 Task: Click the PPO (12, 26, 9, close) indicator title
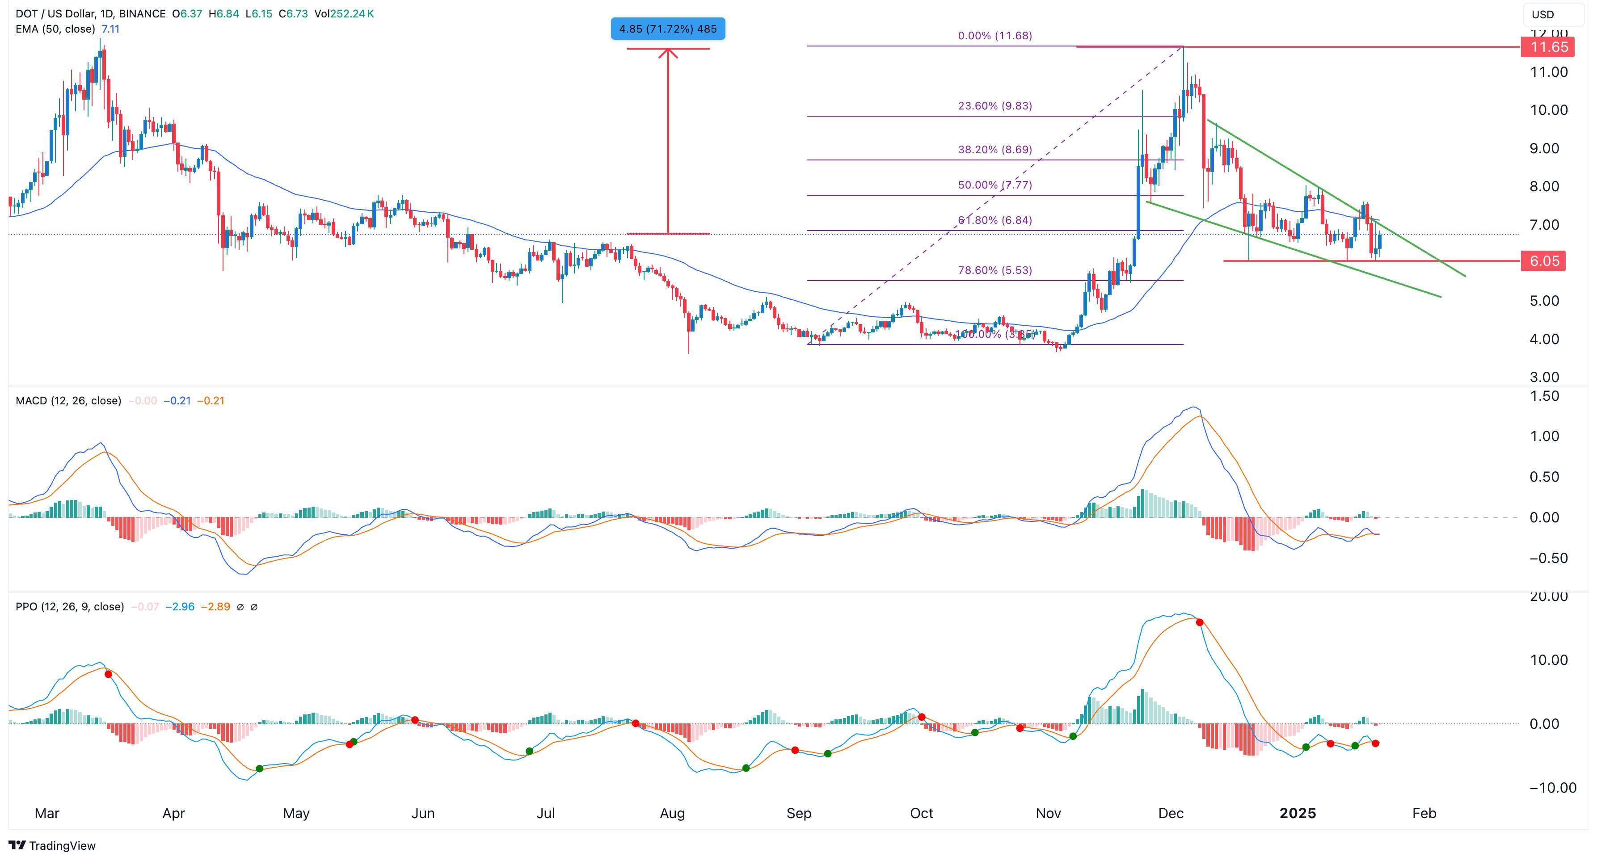point(69,607)
